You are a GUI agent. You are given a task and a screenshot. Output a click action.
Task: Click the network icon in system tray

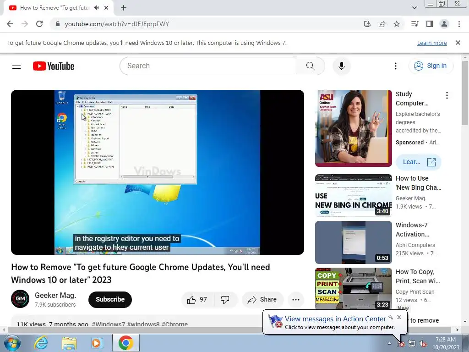412,344
